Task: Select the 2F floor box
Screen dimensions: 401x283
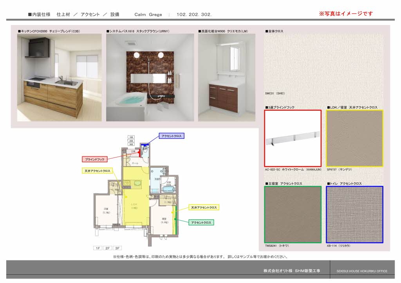Action: click(x=107, y=248)
